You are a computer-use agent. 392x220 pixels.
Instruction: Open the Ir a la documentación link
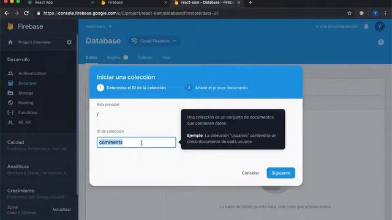336,26
